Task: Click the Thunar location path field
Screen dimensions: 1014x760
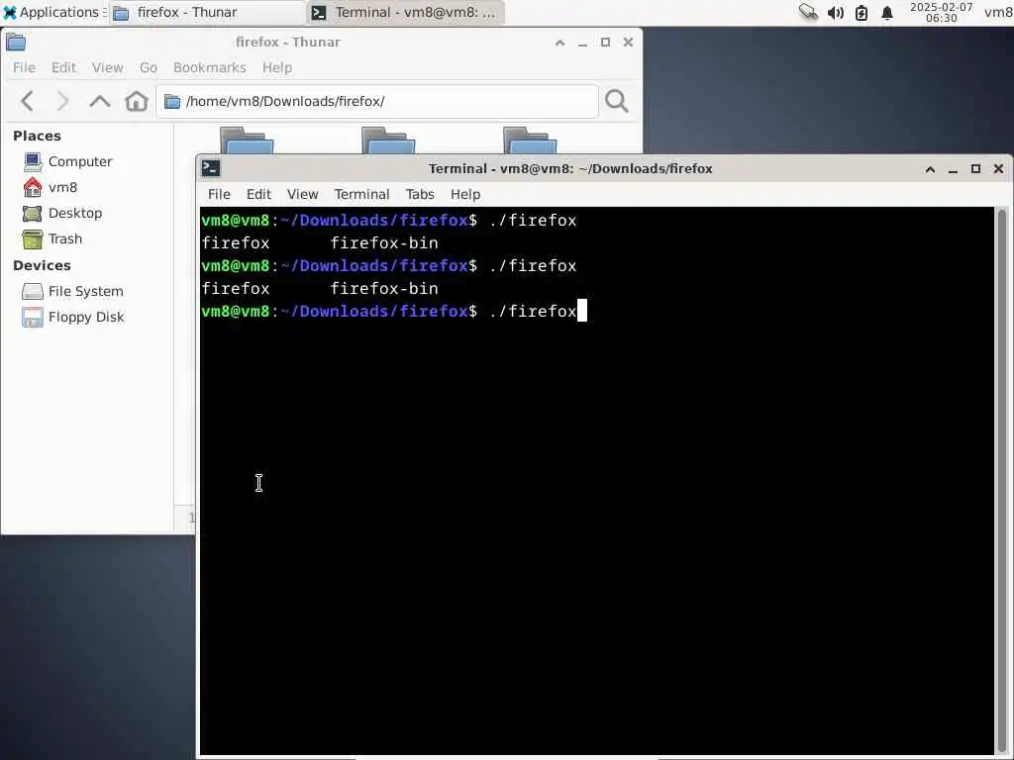Action: (x=377, y=102)
